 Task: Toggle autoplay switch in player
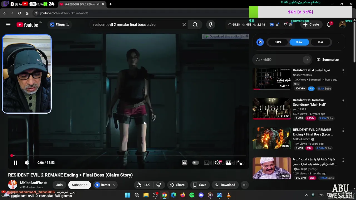(x=196, y=163)
